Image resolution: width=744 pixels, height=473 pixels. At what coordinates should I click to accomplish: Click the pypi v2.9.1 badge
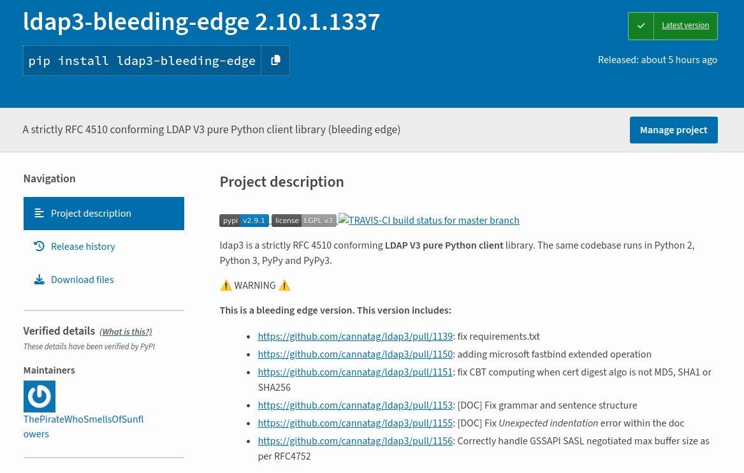244,221
